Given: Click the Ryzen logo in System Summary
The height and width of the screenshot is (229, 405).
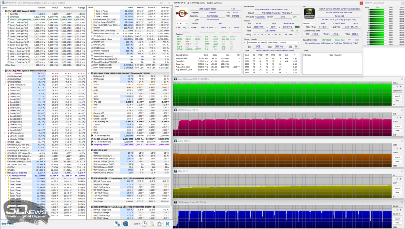Looking at the screenshot, I should coord(182,13).
